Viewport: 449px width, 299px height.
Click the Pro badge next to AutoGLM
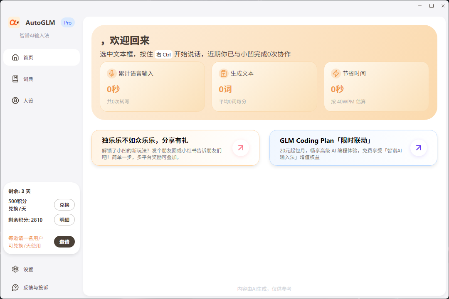click(x=68, y=22)
